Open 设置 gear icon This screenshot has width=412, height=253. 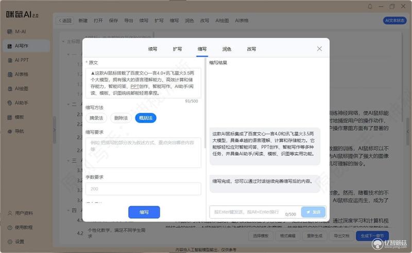[10, 242]
